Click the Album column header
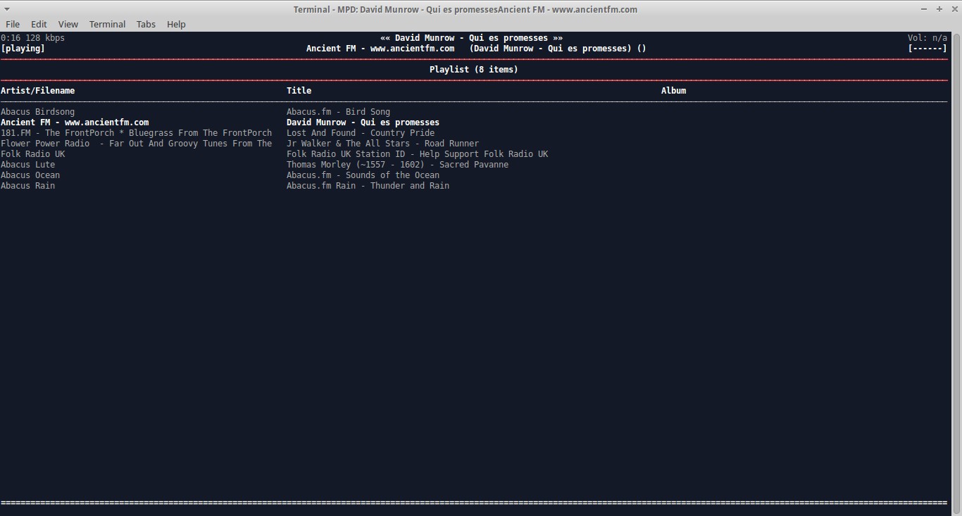 coord(673,91)
